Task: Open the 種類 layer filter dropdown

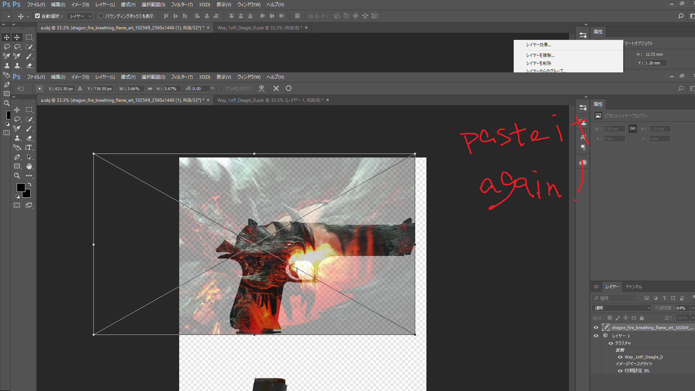Action: coord(614,298)
